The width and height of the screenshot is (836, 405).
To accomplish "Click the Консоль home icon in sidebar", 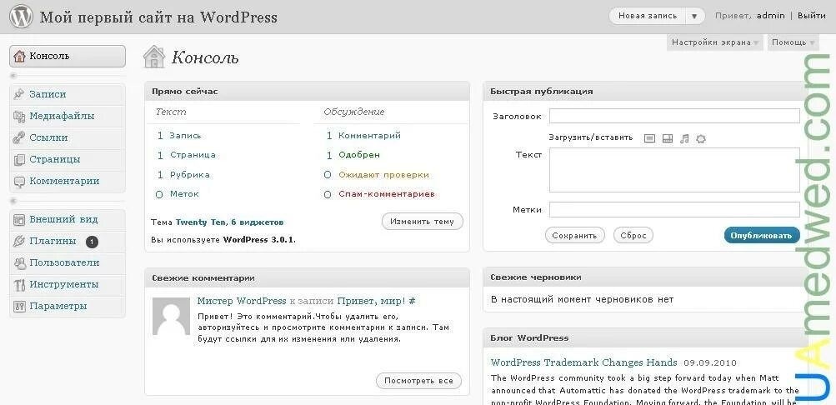I will click(20, 56).
